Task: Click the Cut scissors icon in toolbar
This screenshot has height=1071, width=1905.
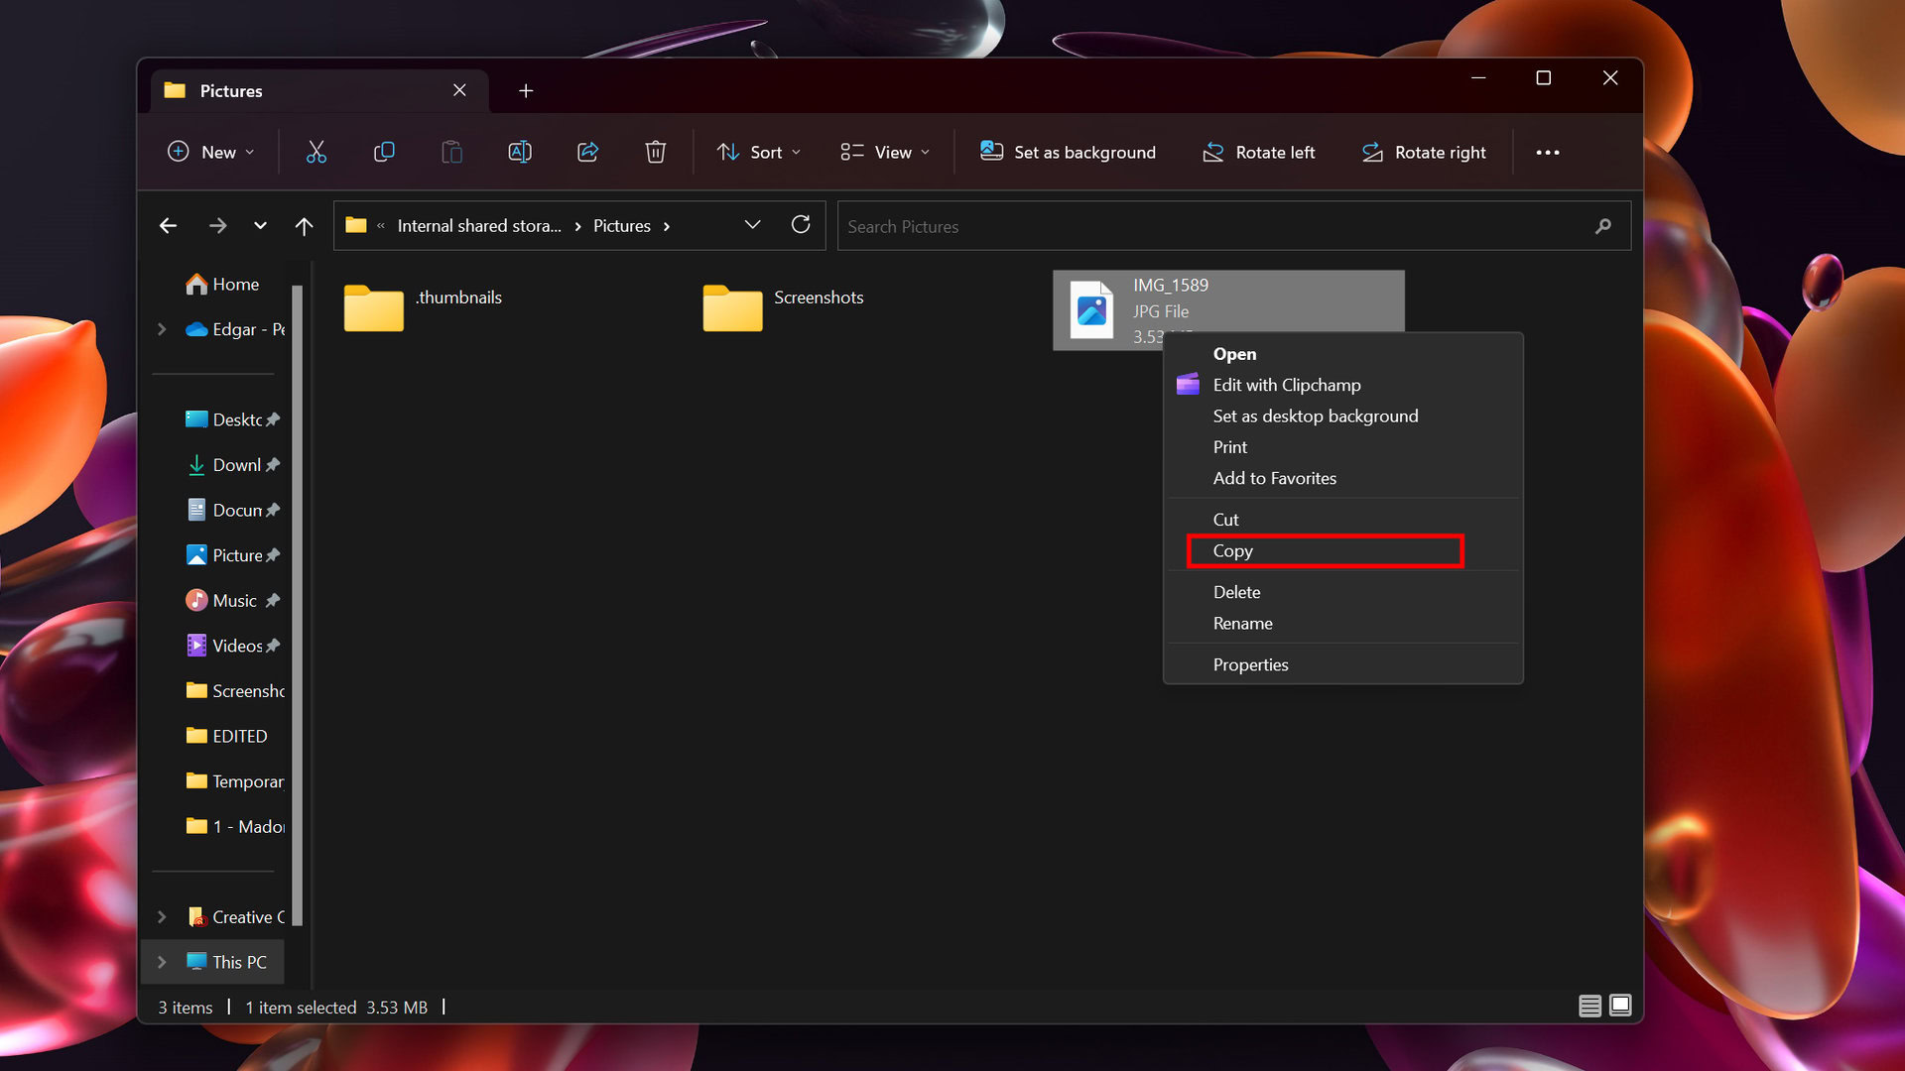Action: coord(316,152)
